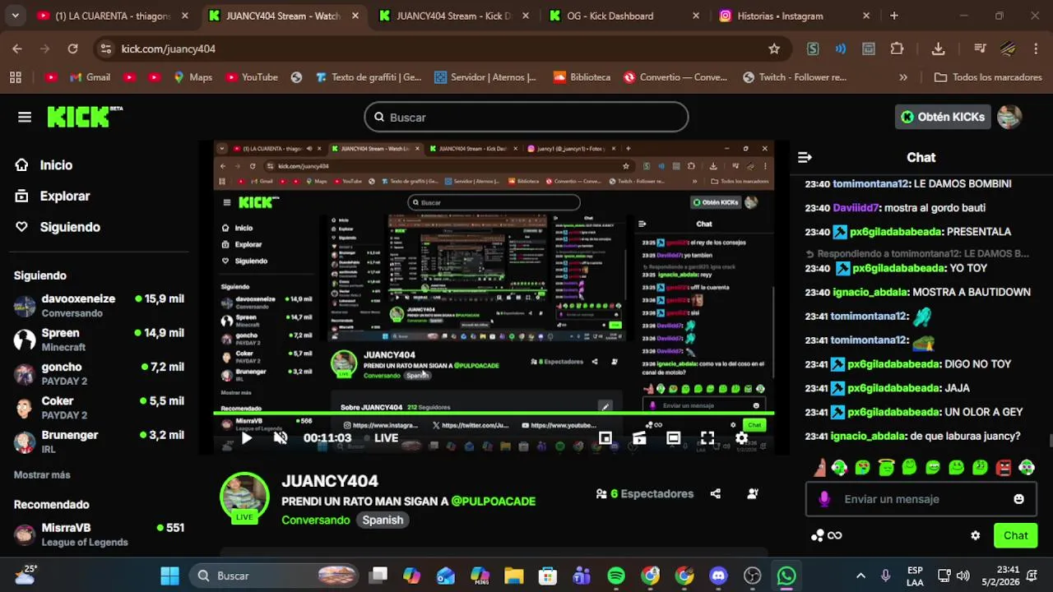The height and width of the screenshot is (592, 1053).
Task: Switch to OG - Kick Dashboard tab
Action: coord(623,16)
